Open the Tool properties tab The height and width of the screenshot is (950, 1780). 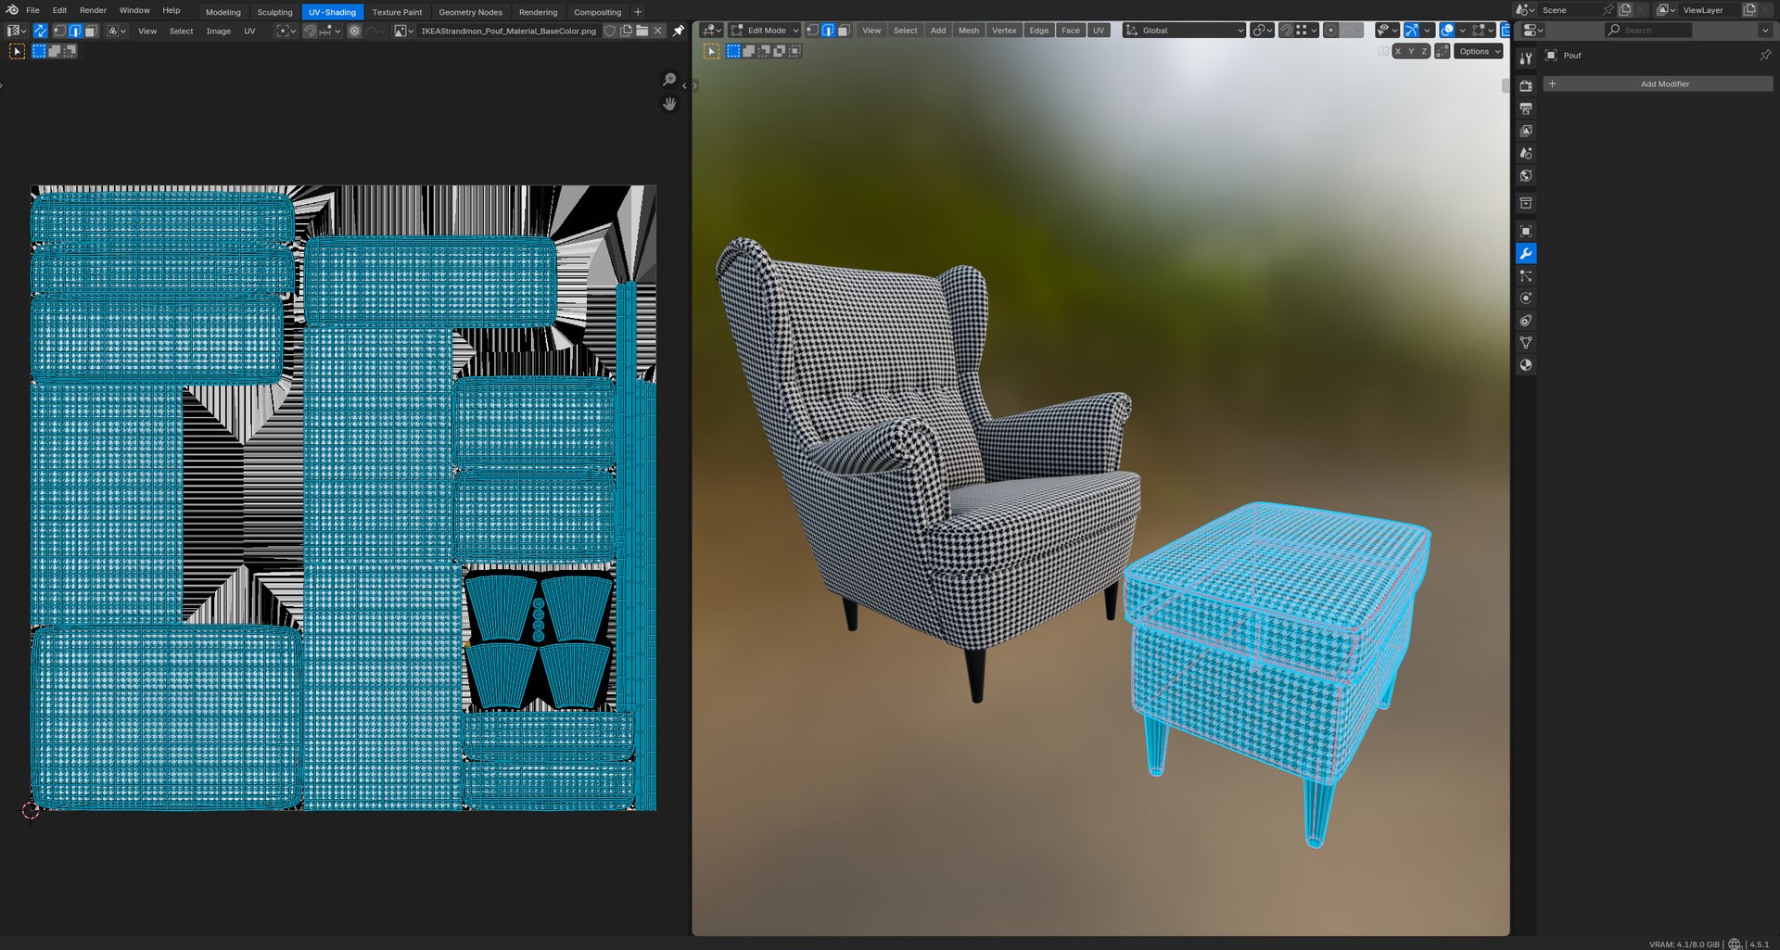pos(1526,58)
